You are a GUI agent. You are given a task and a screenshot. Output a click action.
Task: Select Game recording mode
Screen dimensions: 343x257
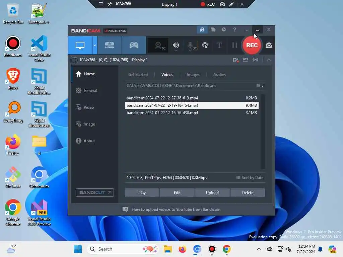[x=134, y=45]
